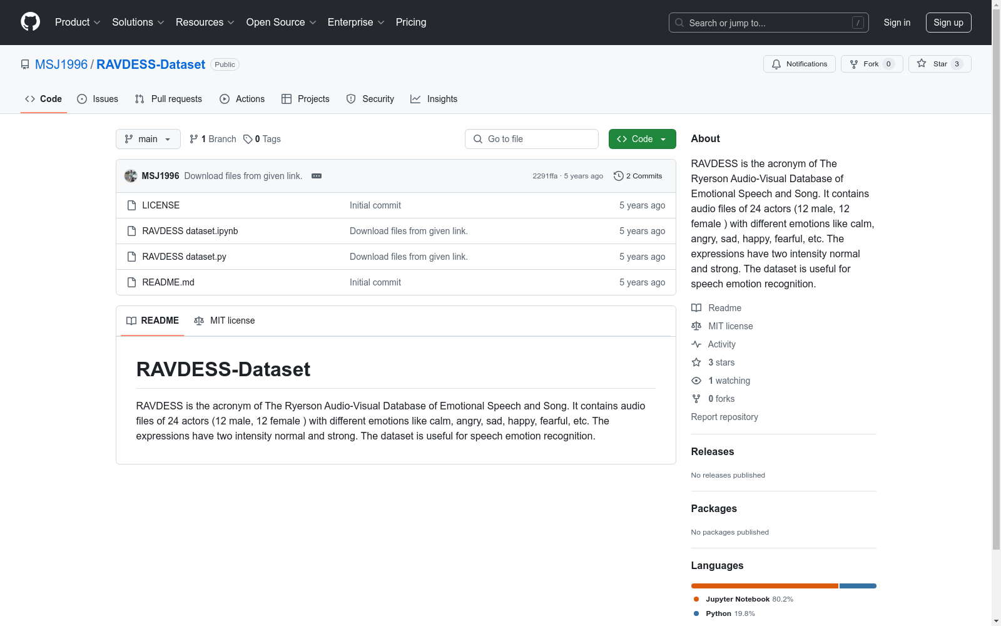Viewport: 1001px width, 626px height.
Task: Click the blue Python language bar segment
Action: tap(858, 586)
